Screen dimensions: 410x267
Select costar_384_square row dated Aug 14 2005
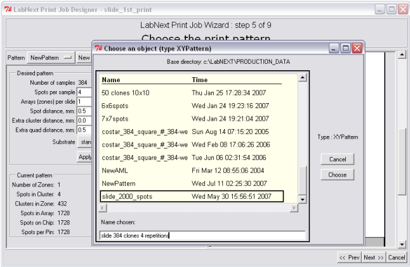(x=192, y=132)
